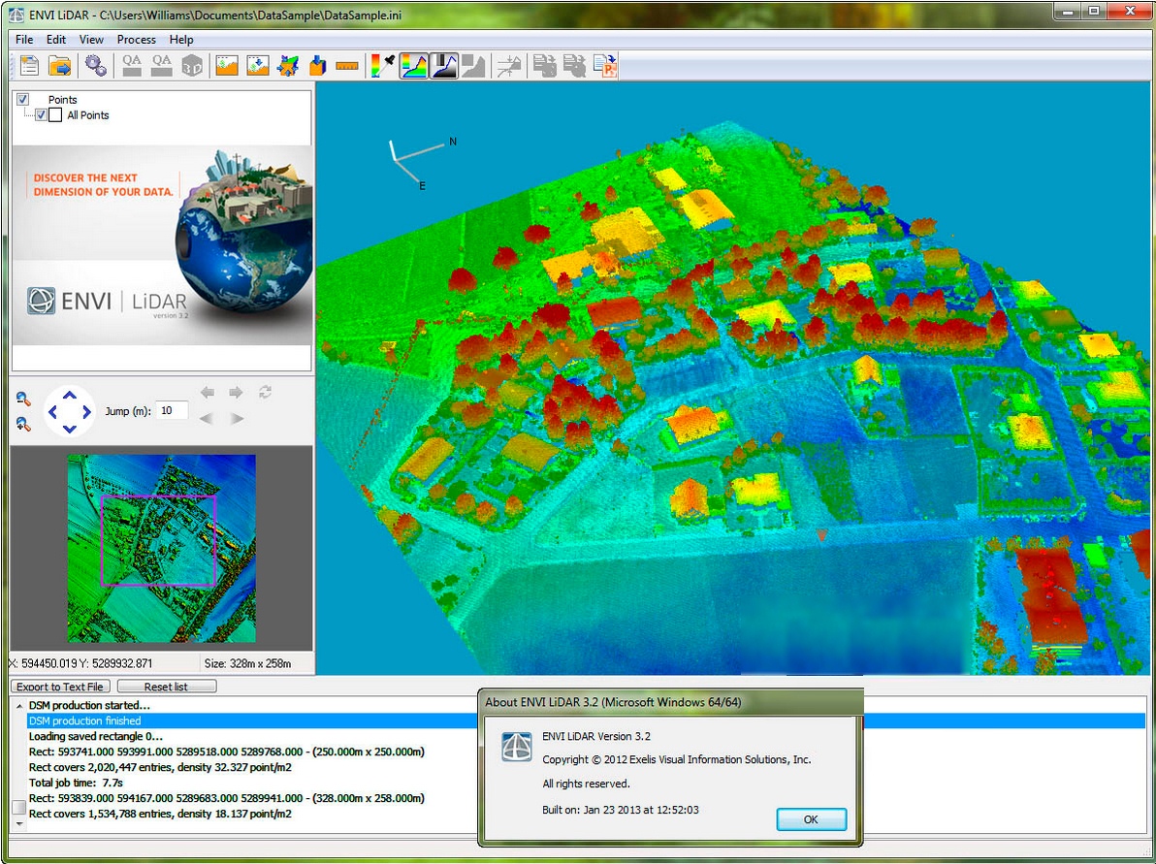Viewport: 1156px width, 864px height.
Task: Select the All Points tree item label
Action: 87,115
